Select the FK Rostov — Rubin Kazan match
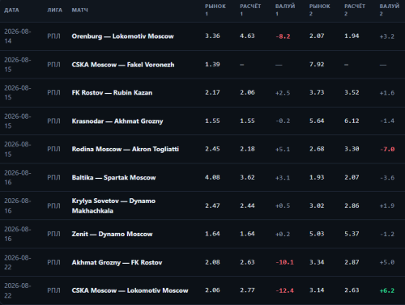Image resolution: width=405 pixels, height=305 pixels. coord(112,93)
